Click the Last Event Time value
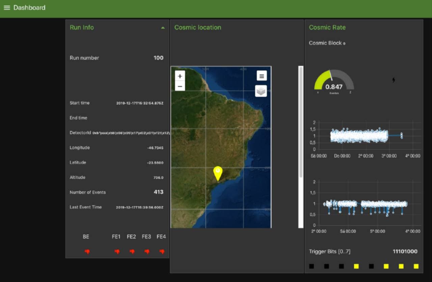 (140, 207)
